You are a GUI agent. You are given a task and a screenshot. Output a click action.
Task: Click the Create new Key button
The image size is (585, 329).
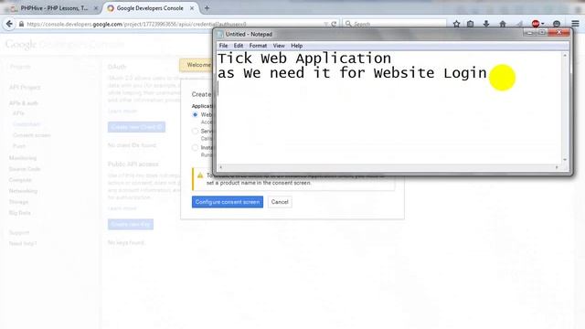[x=131, y=224]
